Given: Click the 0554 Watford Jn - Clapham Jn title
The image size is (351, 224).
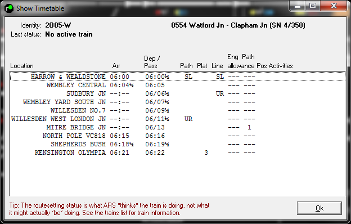Looking at the screenshot, I should 238,25.
